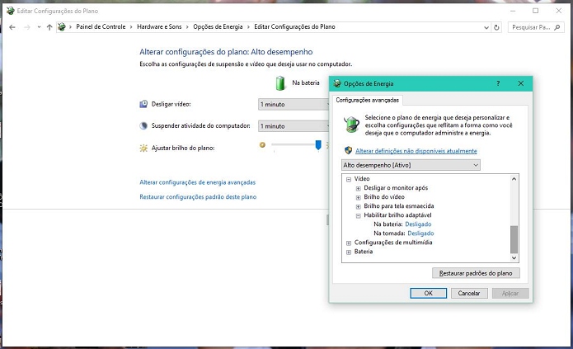This screenshot has height=349, width=573.
Task: Collapse the Vídeo tree node
Action: coord(349,179)
